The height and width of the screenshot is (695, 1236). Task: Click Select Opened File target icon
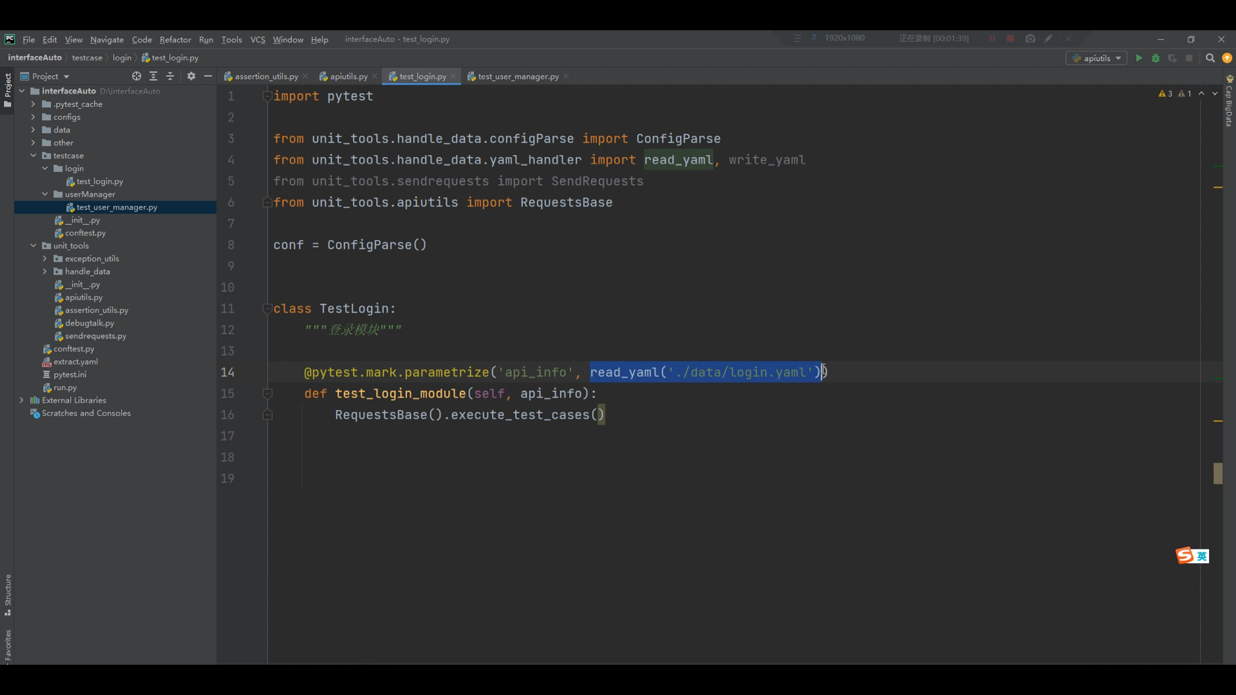pos(136,76)
